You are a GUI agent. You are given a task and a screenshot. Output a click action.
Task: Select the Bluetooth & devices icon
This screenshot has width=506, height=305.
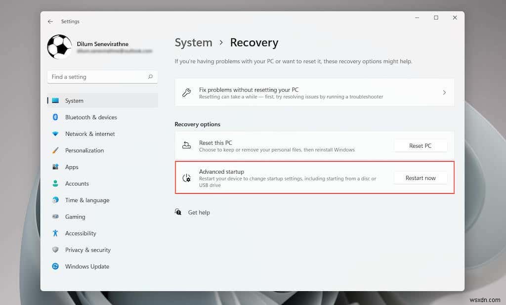click(x=56, y=117)
